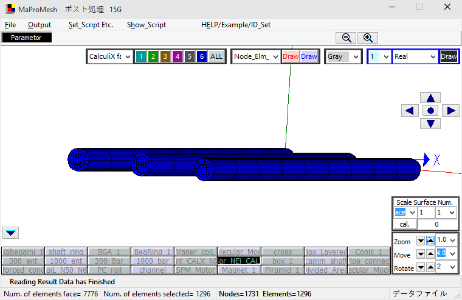
Task: Click the cal. button
Action: tap(405, 224)
